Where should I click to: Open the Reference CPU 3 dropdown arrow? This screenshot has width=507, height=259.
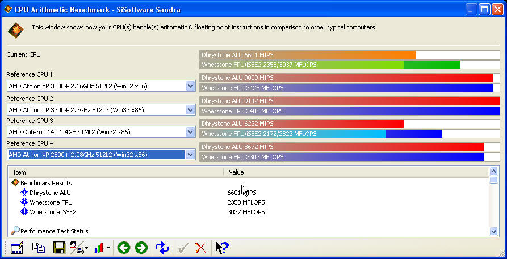(x=191, y=131)
